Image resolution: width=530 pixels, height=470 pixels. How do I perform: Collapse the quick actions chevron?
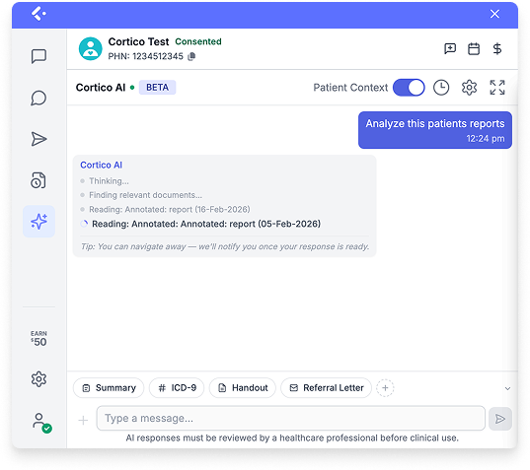507,388
